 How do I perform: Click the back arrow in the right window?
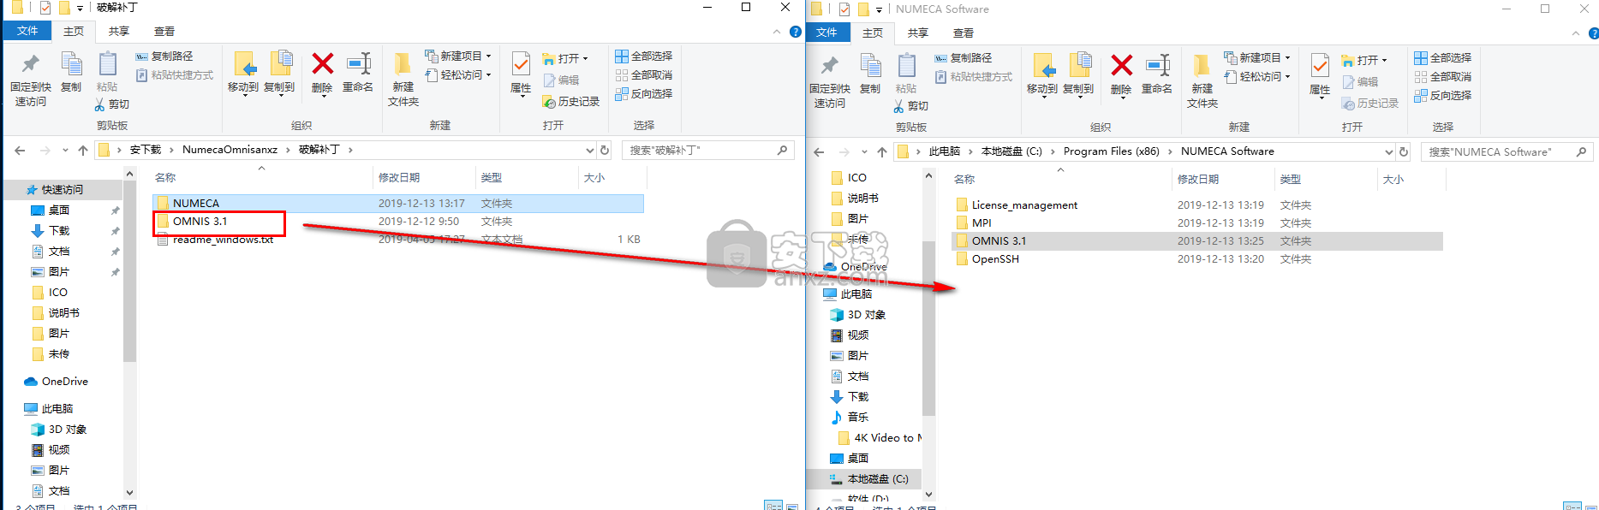point(819,151)
